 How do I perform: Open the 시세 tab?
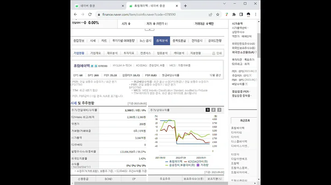93,41
